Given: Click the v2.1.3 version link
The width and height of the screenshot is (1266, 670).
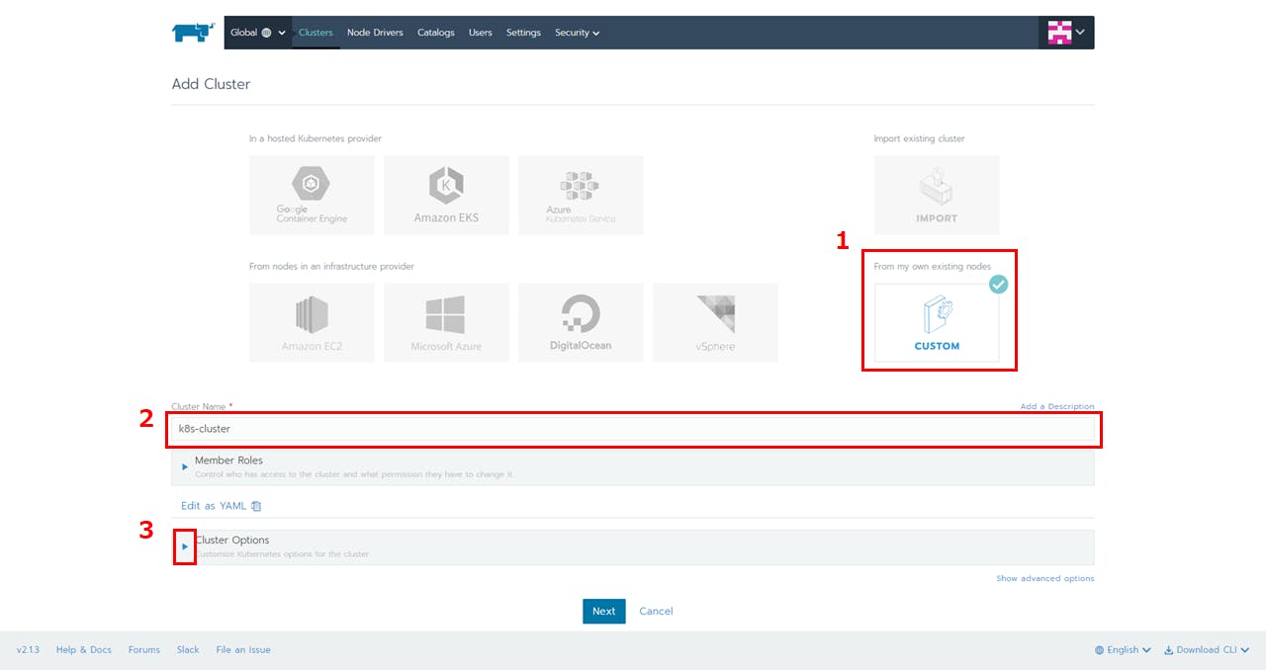Looking at the screenshot, I should [x=28, y=649].
